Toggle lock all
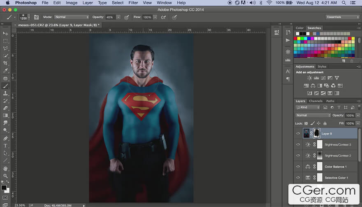362x207 pixels. coord(325,123)
